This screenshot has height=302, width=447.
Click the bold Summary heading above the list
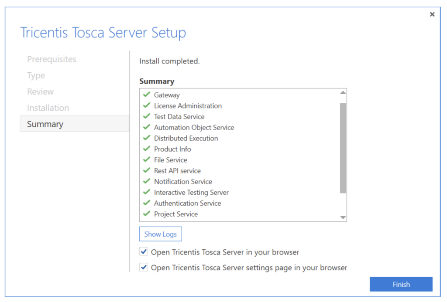click(157, 81)
